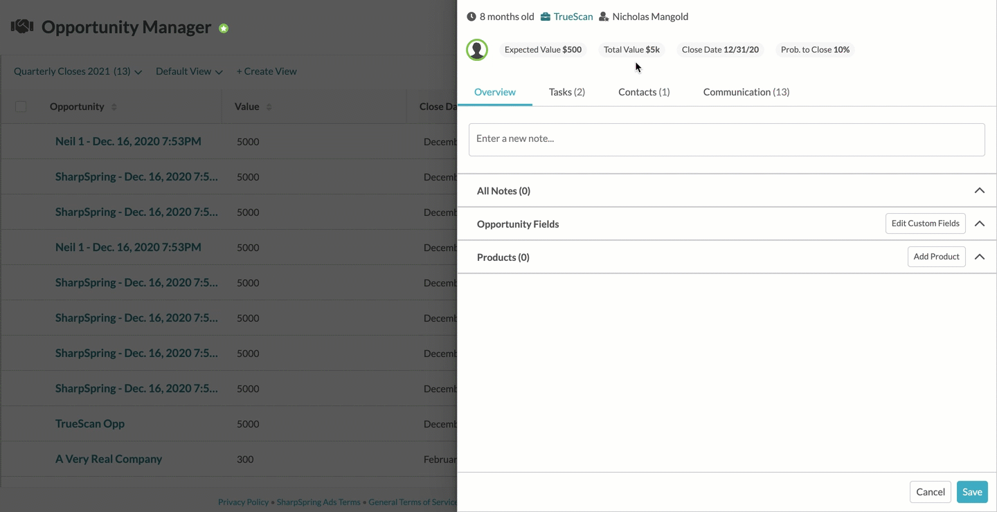997x512 pixels.
Task: Open the Default View dropdown
Action: point(189,71)
